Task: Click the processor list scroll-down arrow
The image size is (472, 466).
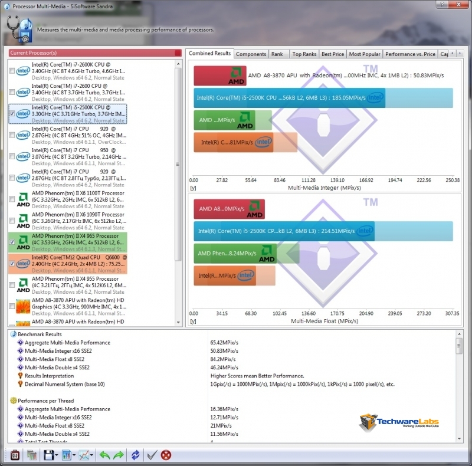Action: click(x=178, y=323)
